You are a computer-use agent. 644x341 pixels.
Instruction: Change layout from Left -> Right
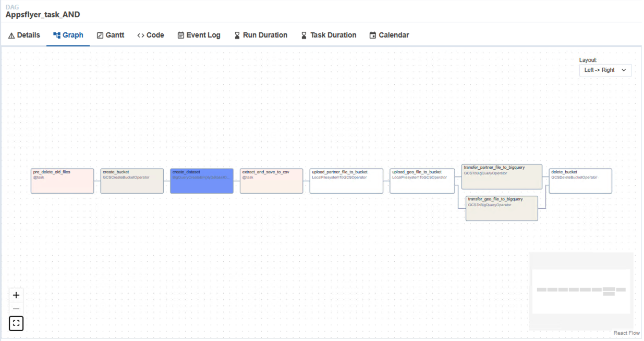pyautogui.click(x=605, y=70)
